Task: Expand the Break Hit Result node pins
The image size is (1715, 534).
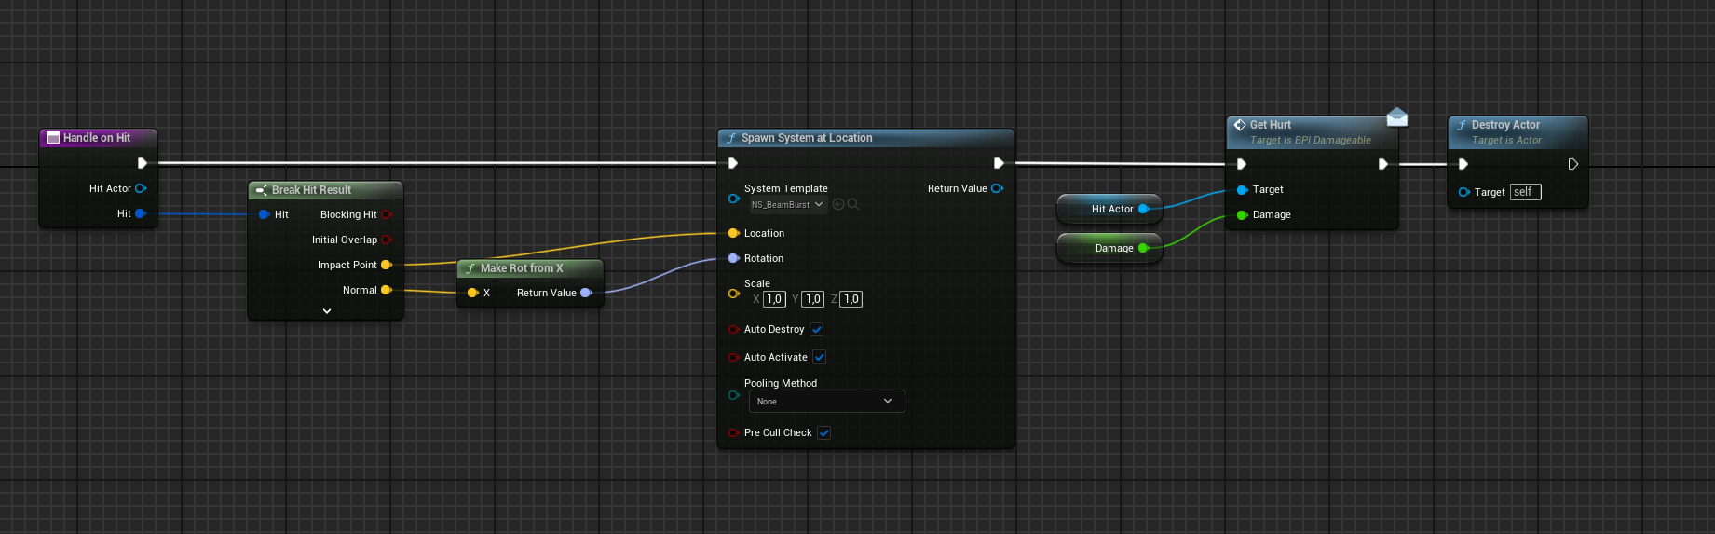Action: 327,311
